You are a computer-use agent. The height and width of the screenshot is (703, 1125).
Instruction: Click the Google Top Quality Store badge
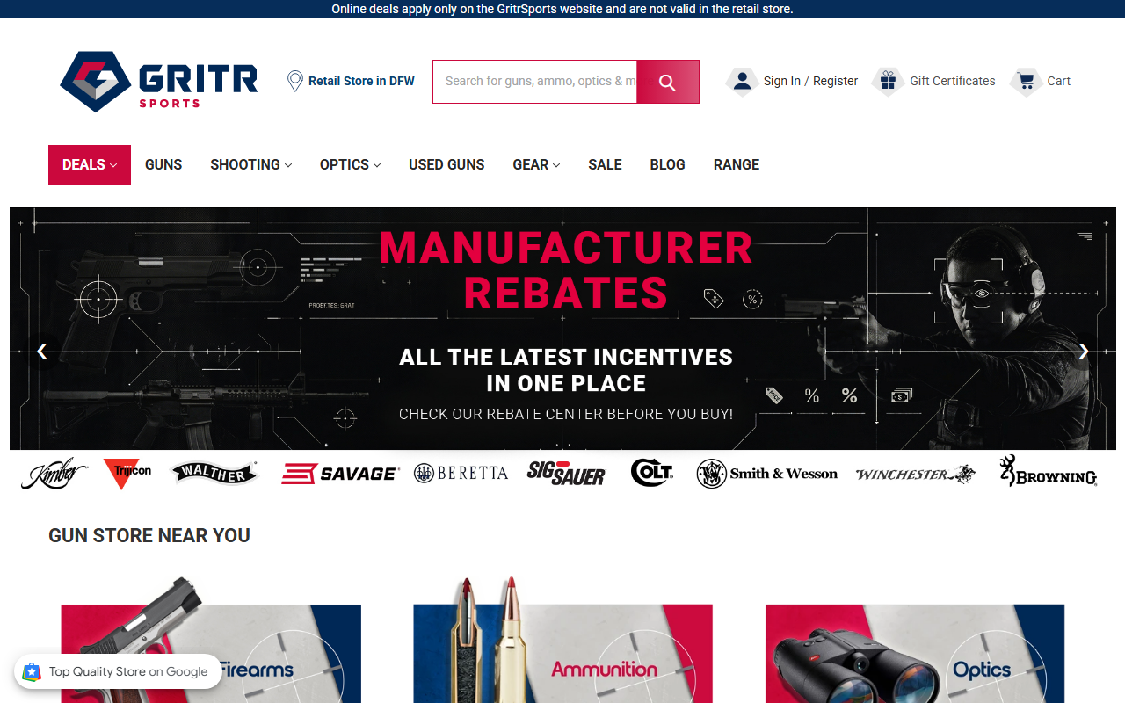click(x=117, y=671)
